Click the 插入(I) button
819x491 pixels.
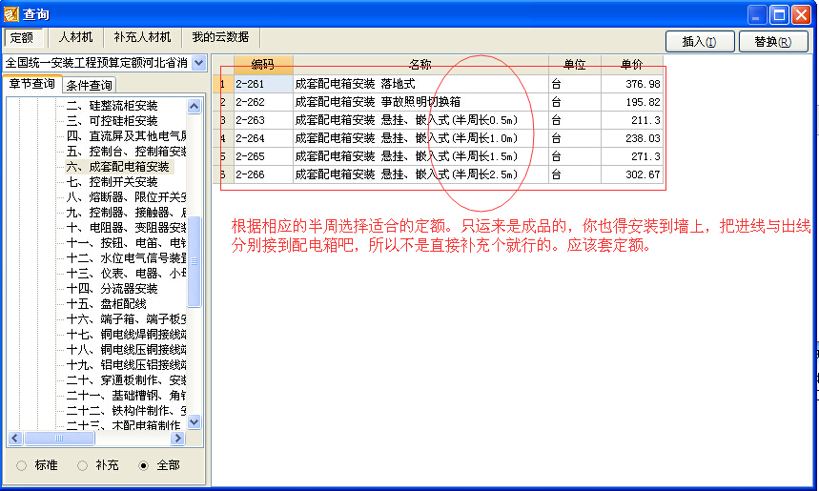[700, 42]
